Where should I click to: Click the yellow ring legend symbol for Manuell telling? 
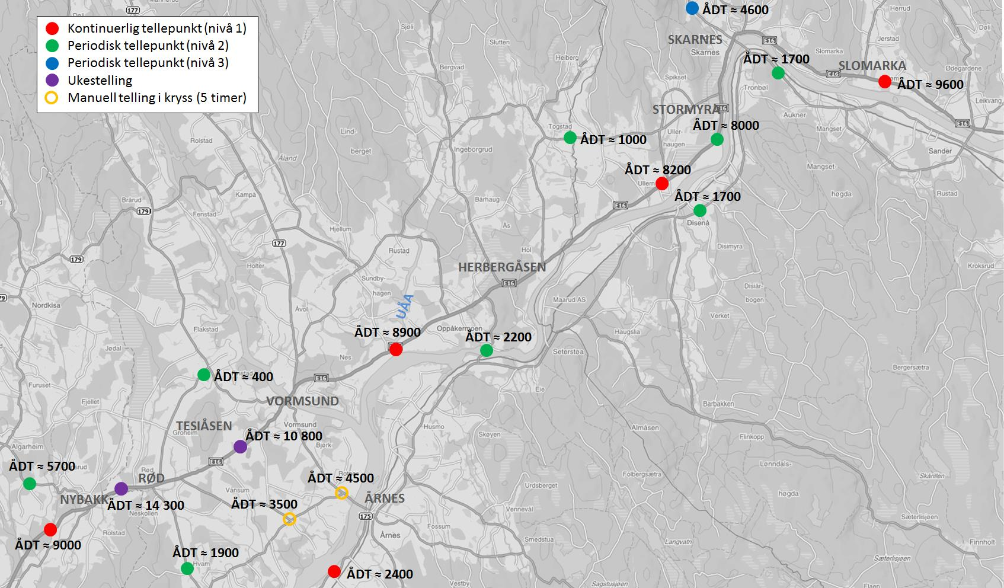pyautogui.click(x=52, y=98)
